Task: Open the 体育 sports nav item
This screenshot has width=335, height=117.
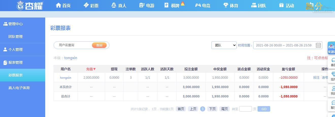Action: (231, 5)
